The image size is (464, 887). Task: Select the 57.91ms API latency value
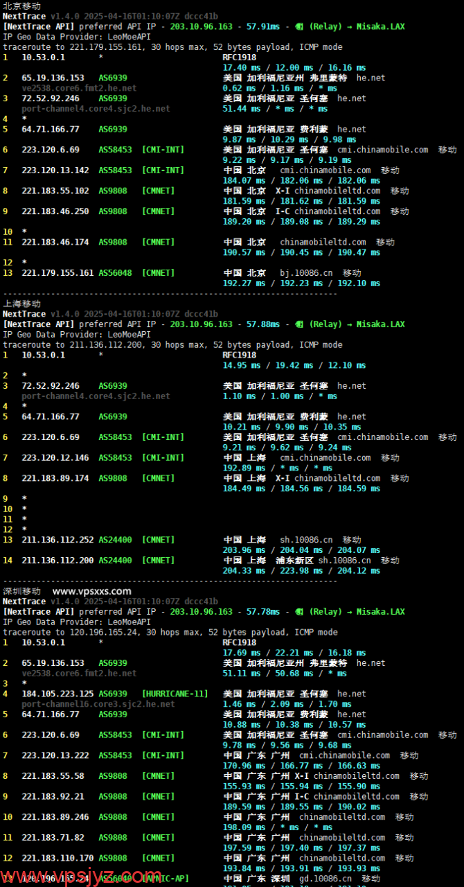tap(263, 26)
